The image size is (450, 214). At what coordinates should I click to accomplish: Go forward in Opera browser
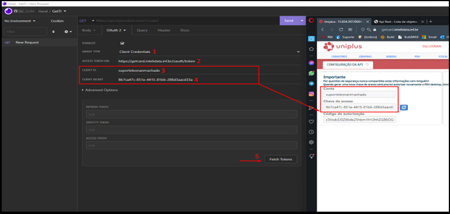(332, 30)
